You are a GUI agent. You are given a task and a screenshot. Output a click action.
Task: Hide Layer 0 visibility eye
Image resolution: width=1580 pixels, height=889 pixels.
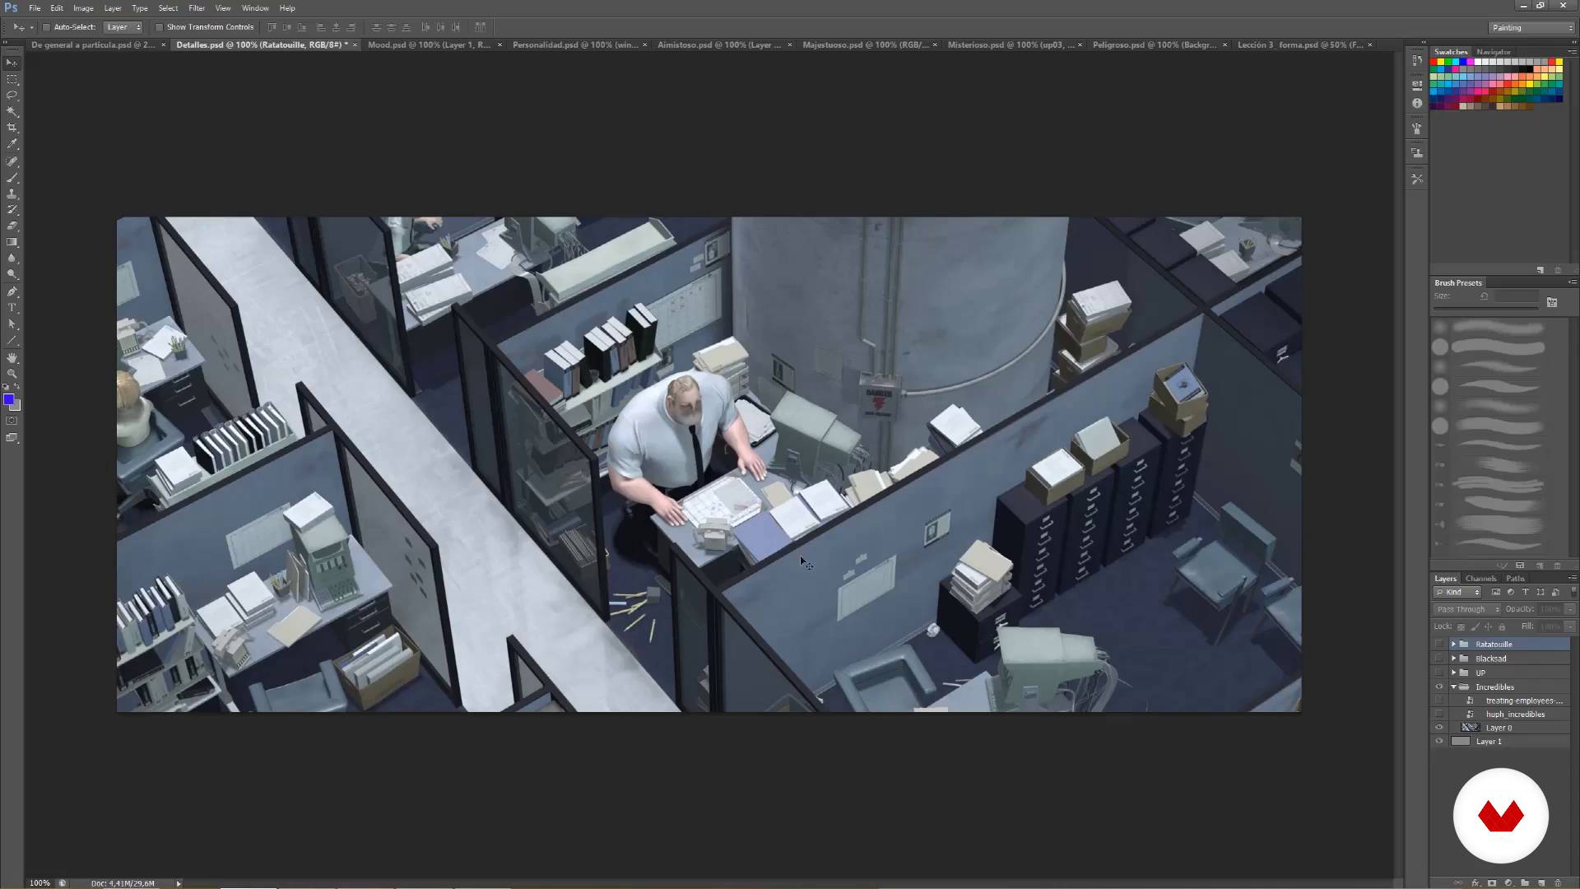tap(1439, 728)
